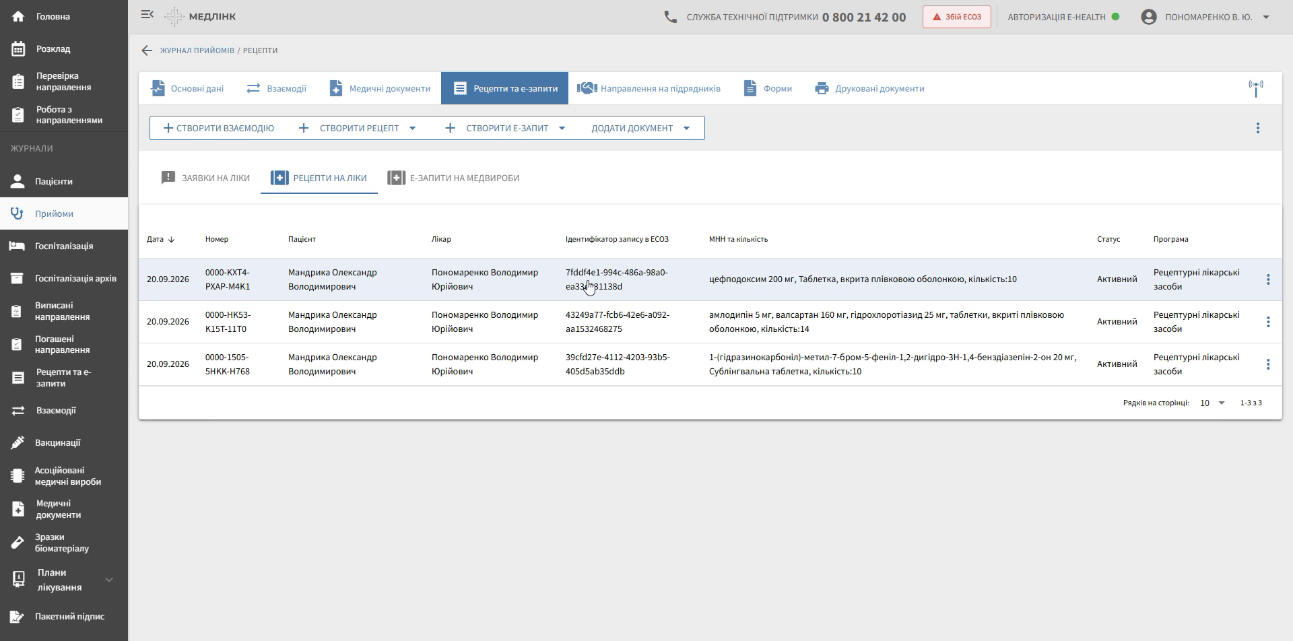Go to Головна in the sidebar
This screenshot has height=641, width=1293.
[x=64, y=16]
